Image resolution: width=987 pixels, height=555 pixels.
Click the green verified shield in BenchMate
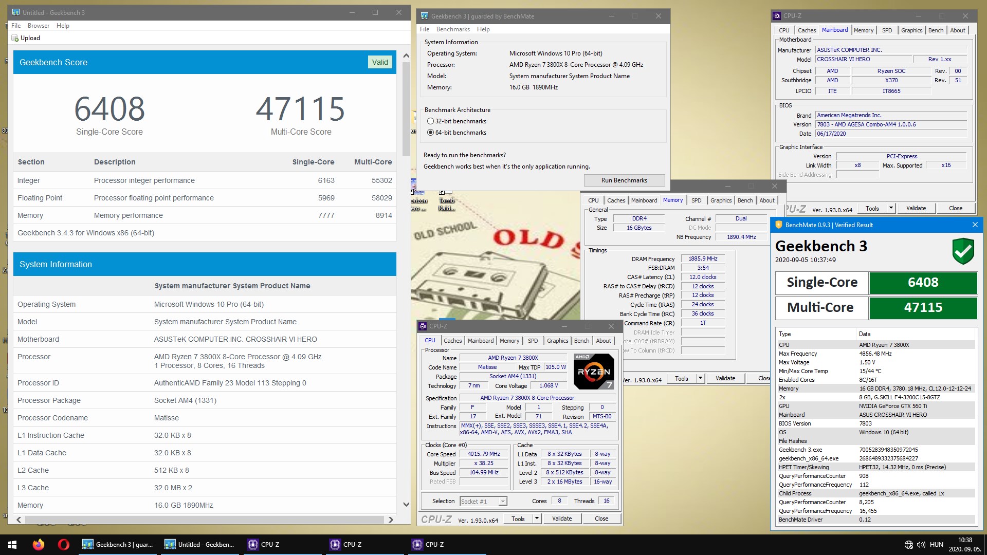963,251
